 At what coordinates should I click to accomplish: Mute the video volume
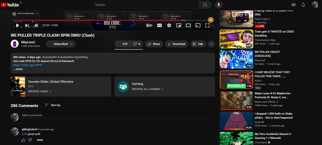[x=36, y=25]
